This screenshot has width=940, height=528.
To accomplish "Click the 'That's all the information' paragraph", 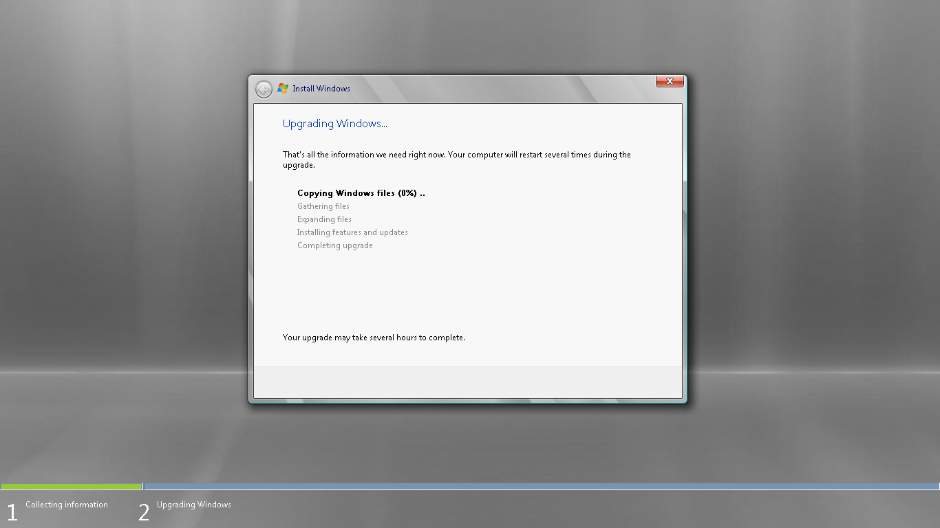I will [x=457, y=159].
